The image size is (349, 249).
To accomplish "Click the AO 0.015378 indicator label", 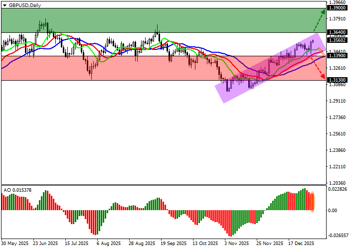I will point(17,190).
